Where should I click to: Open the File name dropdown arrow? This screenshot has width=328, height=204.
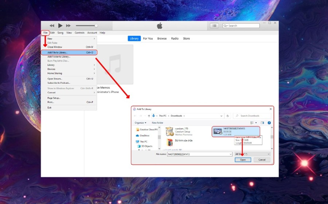tap(231, 154)
